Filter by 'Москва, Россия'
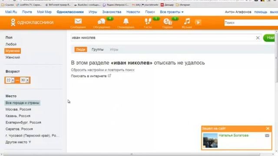This screenshot has height=156, width=278. coord(18,109)
